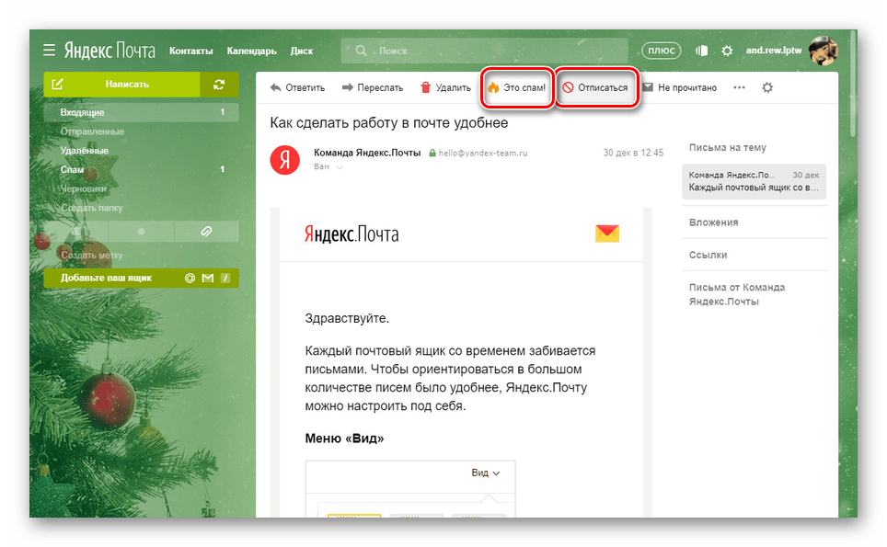This screenshot has width=887, height=547.
Task: Open the Контакты header tab
Action: 190,51
